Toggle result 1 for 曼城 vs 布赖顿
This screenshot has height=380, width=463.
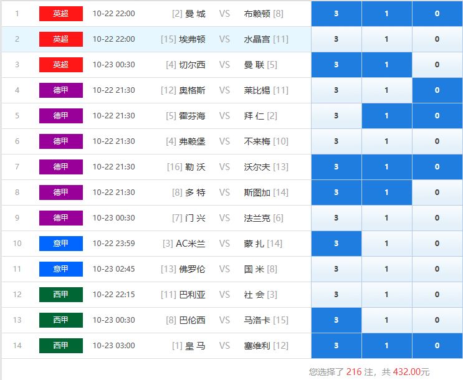[x=387, y=14]
